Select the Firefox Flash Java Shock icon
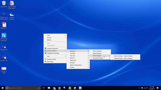 click(x=4, y=37)
